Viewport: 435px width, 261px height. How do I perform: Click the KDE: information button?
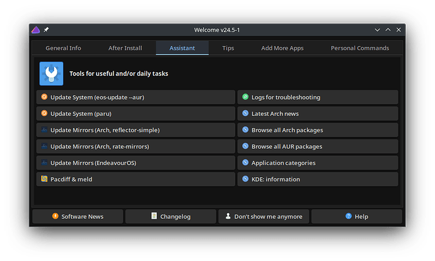pos(318,179)
